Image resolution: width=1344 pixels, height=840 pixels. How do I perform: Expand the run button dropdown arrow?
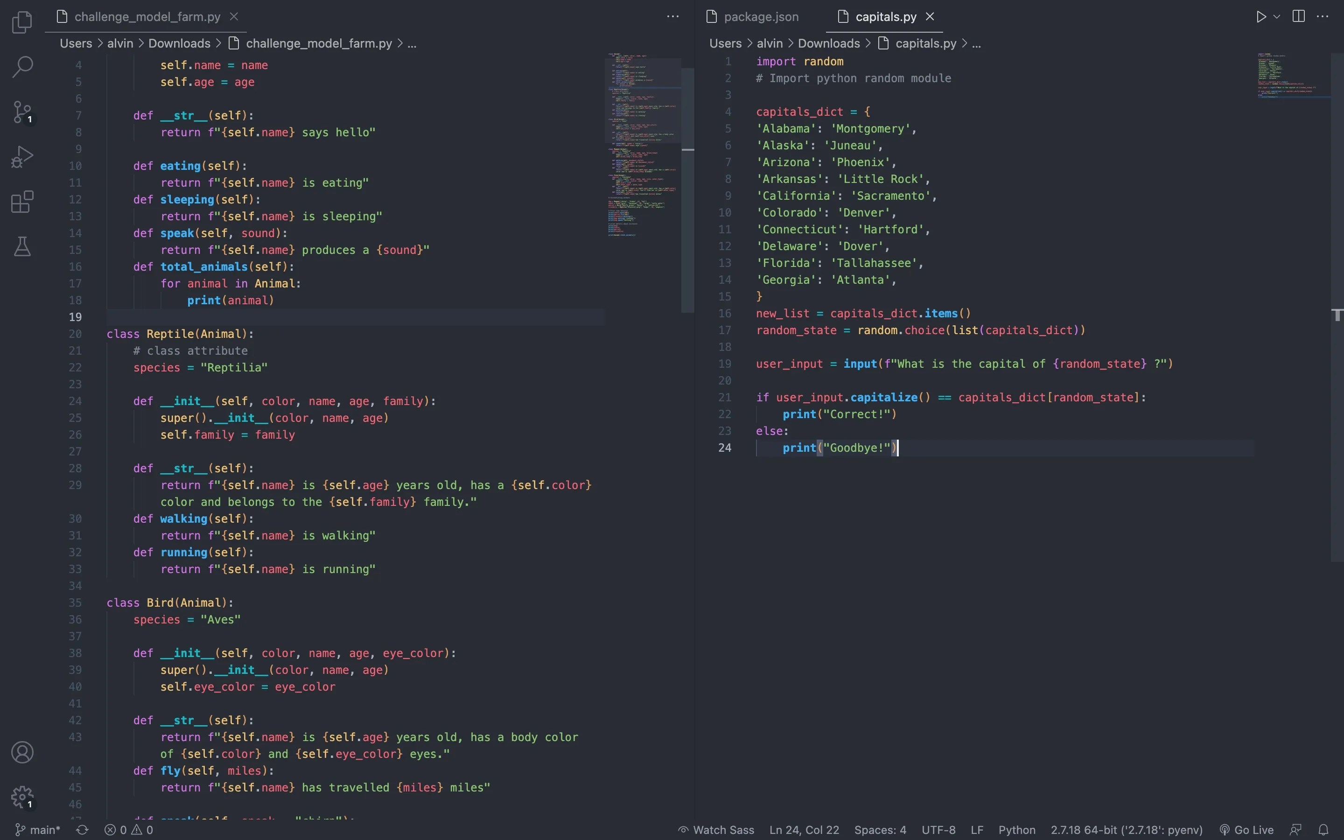[1277, 17]
